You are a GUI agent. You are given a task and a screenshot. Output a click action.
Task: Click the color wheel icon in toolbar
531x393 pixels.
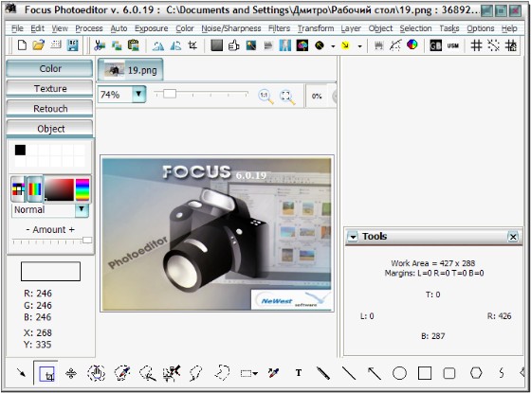point(412,45)
